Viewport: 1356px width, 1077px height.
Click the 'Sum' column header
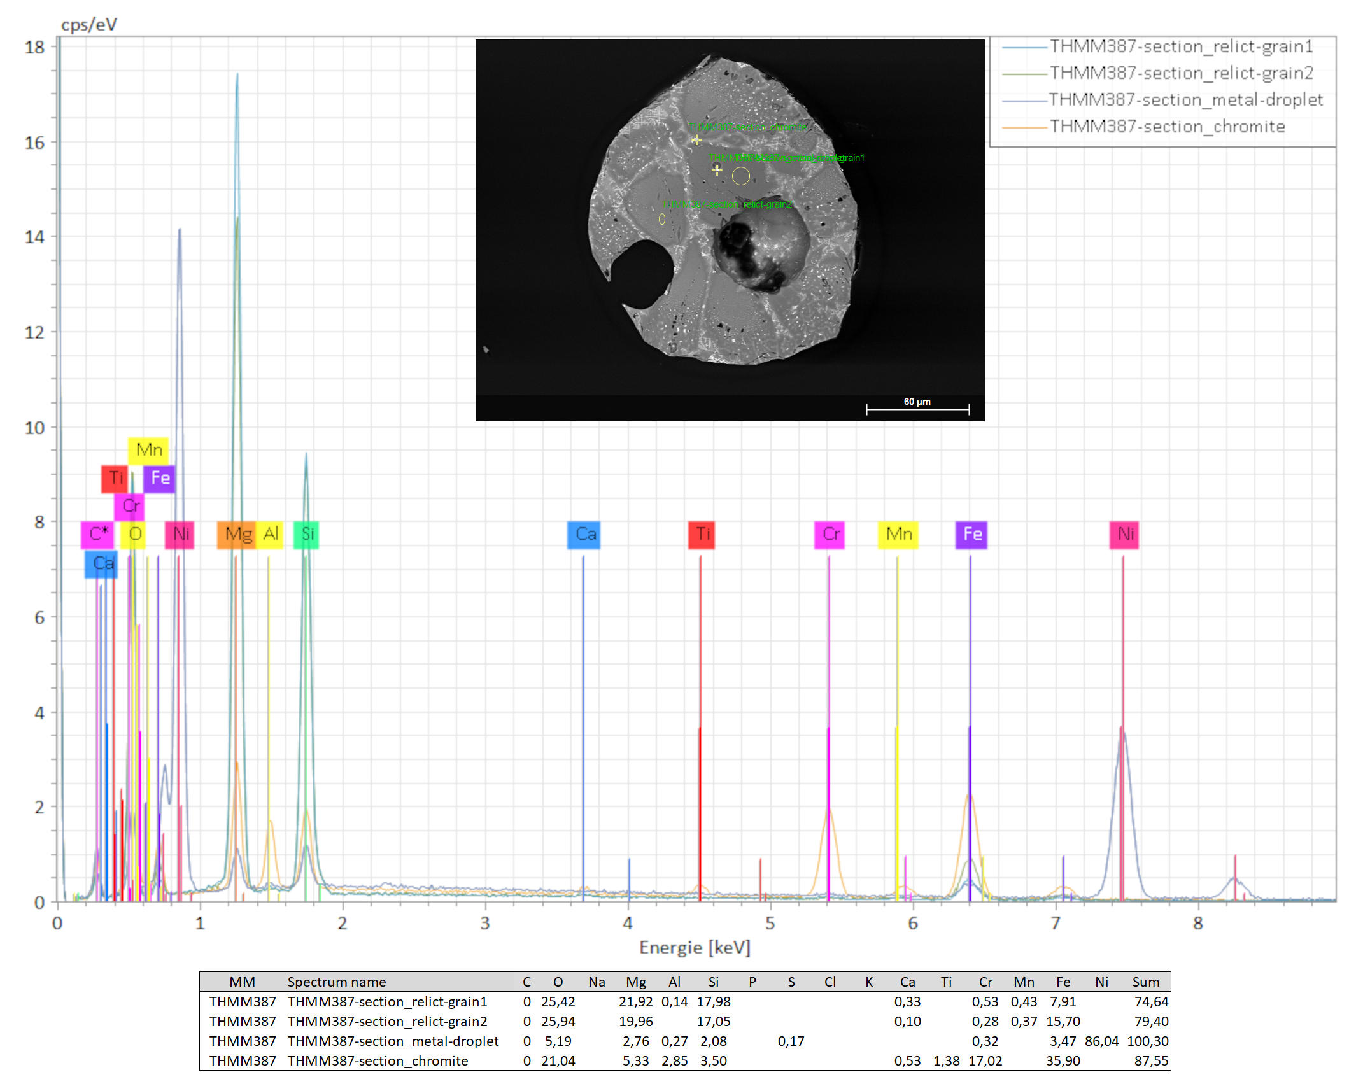pos(1145,982)
